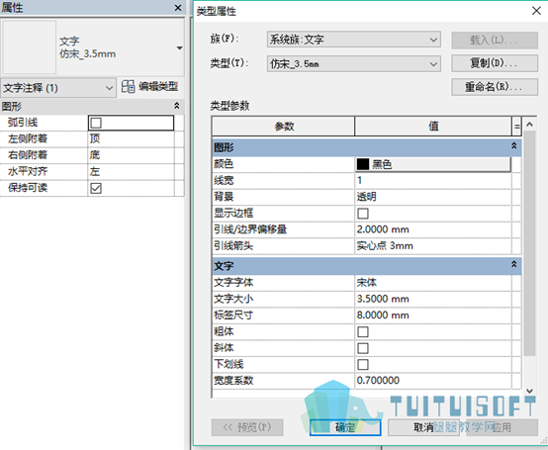Toggle the 弧引线 checkbox

click(x=96, y=123)
